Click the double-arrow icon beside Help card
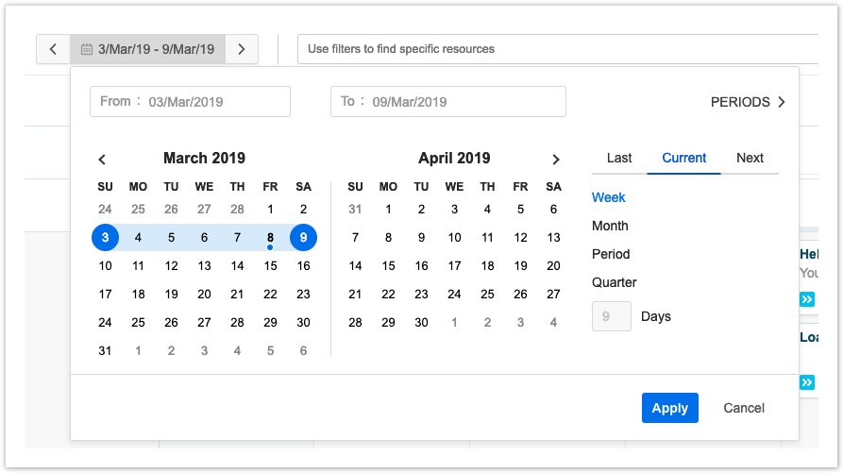This screenshot has width=843, height=473. [807, 299]
